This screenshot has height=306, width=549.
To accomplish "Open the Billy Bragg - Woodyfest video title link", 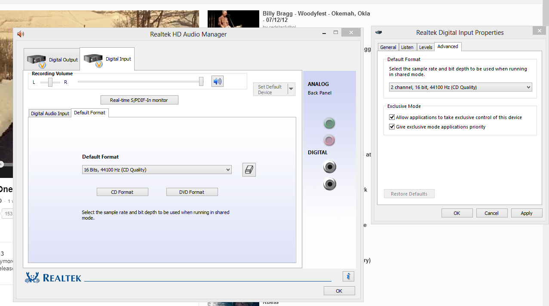I will coord(316,17).
